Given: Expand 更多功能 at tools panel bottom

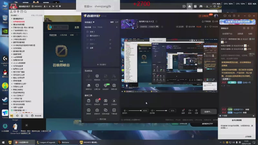Looking at the screenshot, I should coord(102,119).
